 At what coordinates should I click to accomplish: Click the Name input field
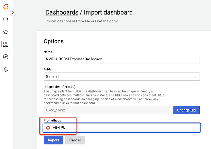click(x=122, y=59)
